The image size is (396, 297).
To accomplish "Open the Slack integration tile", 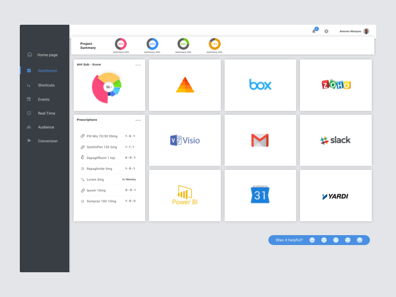I will (x=335, y=140).
